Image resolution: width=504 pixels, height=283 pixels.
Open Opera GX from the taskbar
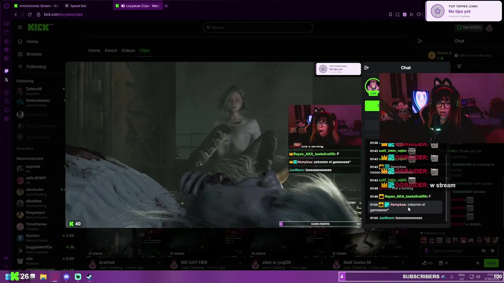[x=55, y=277]
